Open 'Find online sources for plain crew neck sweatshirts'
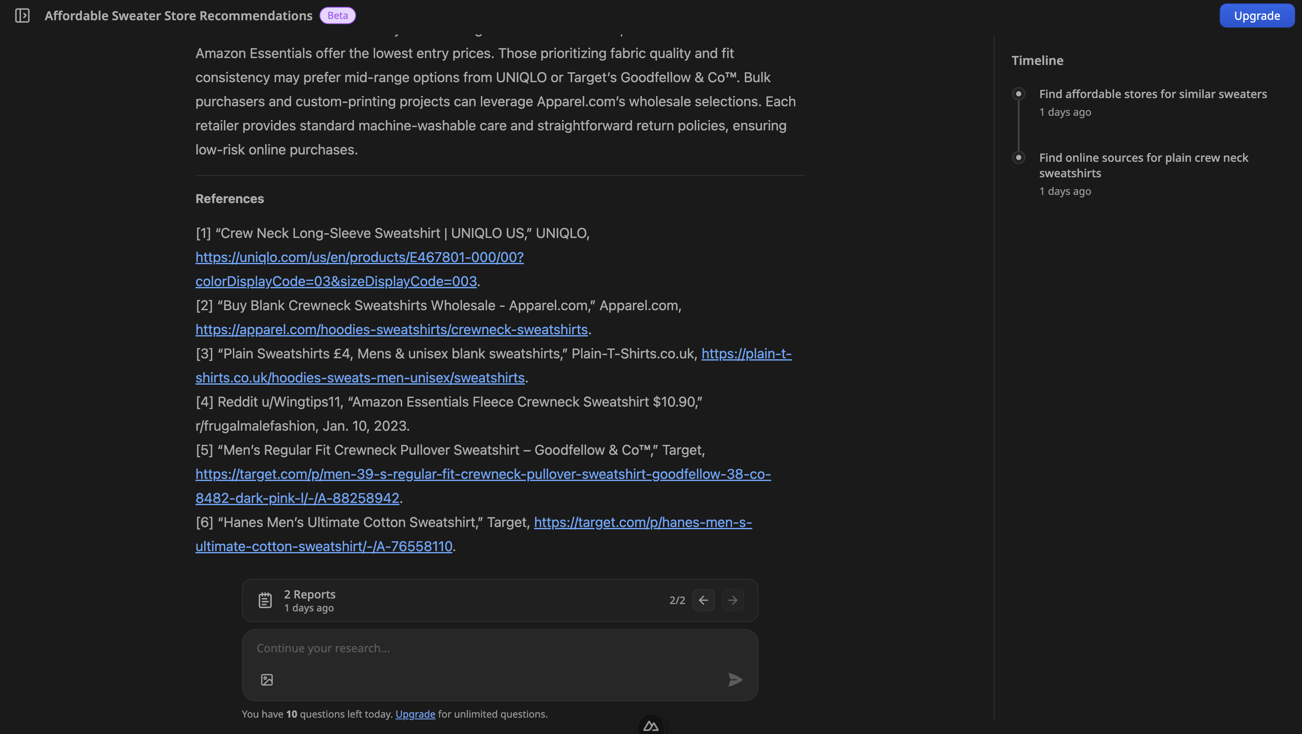 (x=1144, y=165)
